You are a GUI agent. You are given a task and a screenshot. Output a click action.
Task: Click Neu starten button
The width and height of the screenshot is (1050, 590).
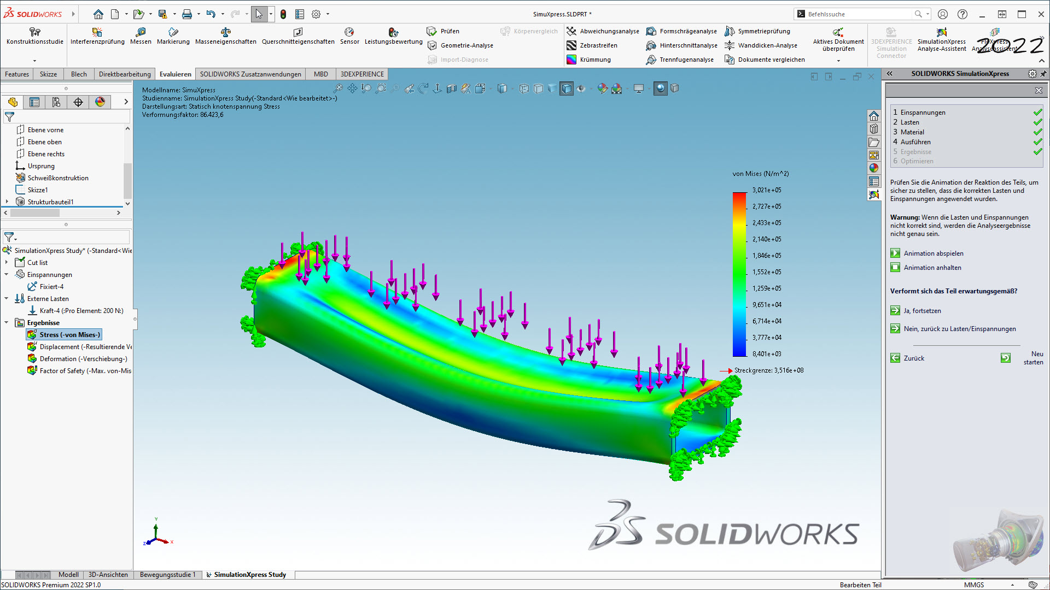click(1023, 358)
